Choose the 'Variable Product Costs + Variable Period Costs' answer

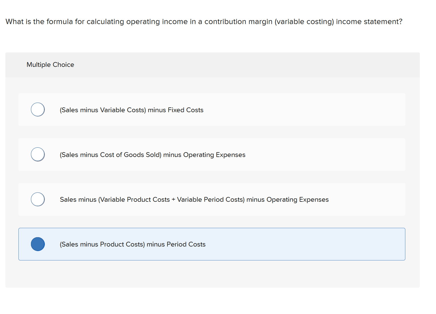194,200
